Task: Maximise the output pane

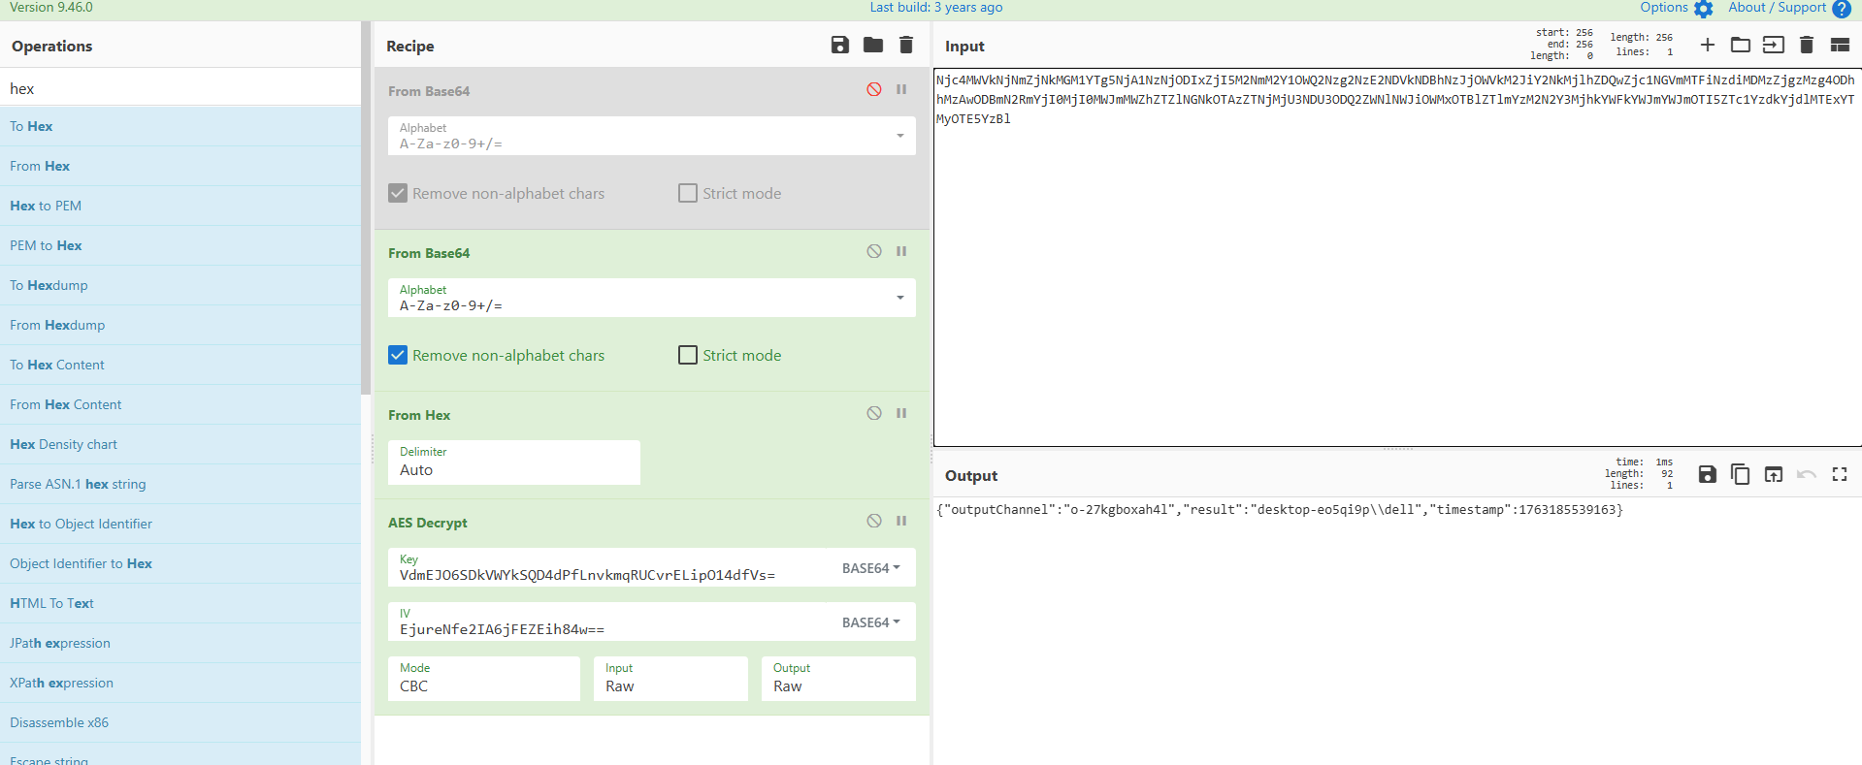Action: 1840,474
